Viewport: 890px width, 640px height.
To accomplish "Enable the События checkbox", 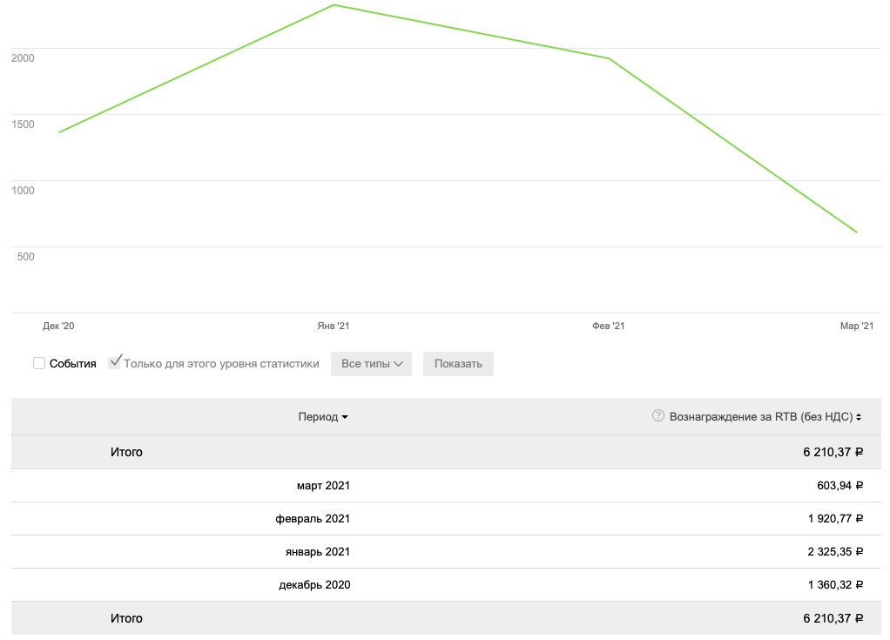I will [x=39, y=363].
